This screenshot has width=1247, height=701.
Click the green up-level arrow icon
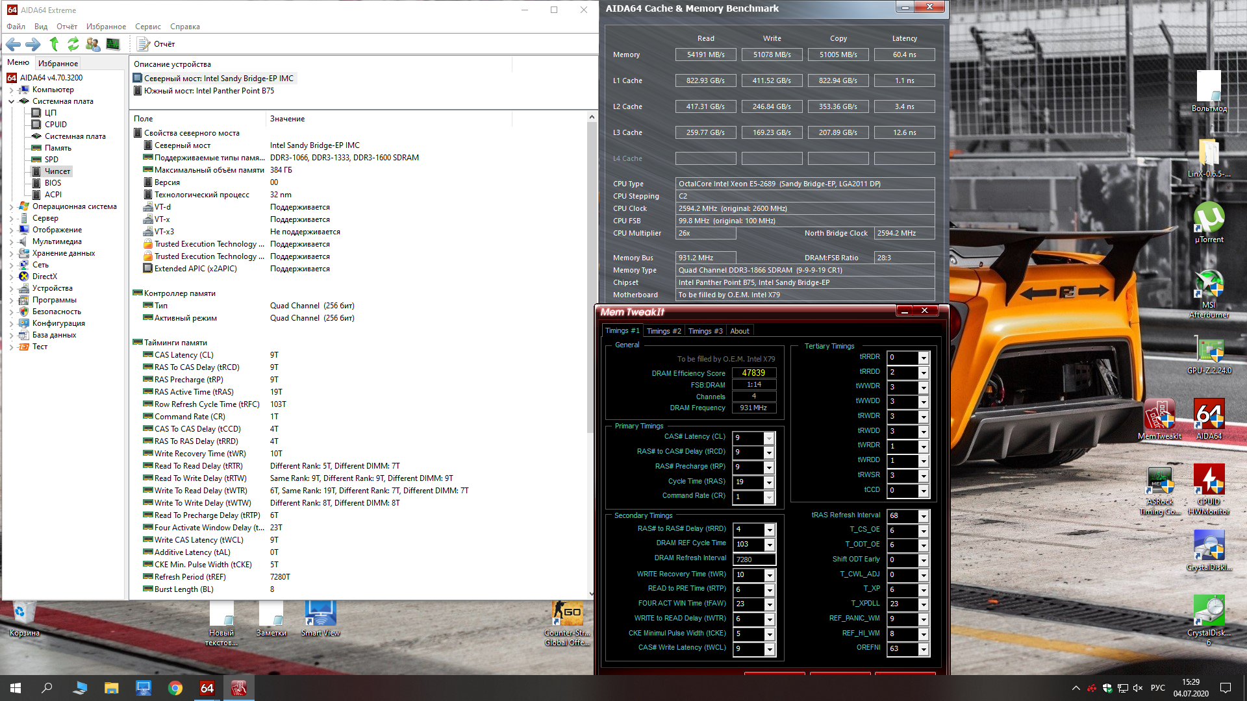pyautogui.click(x=54, y=44)
